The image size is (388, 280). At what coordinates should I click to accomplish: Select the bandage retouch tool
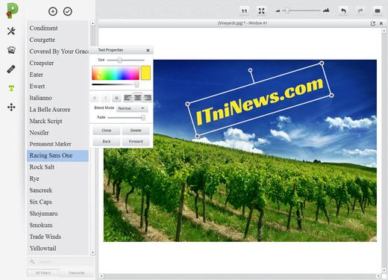pos(11,69)
